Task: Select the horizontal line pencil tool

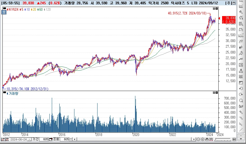Action: [241, 118]
